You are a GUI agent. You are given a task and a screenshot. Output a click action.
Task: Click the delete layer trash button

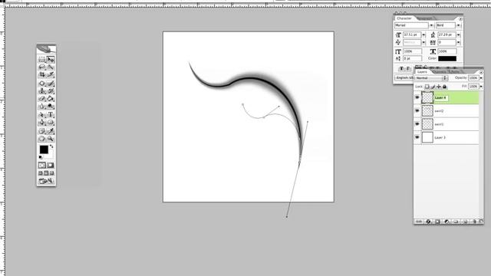(x=474, y=222)
